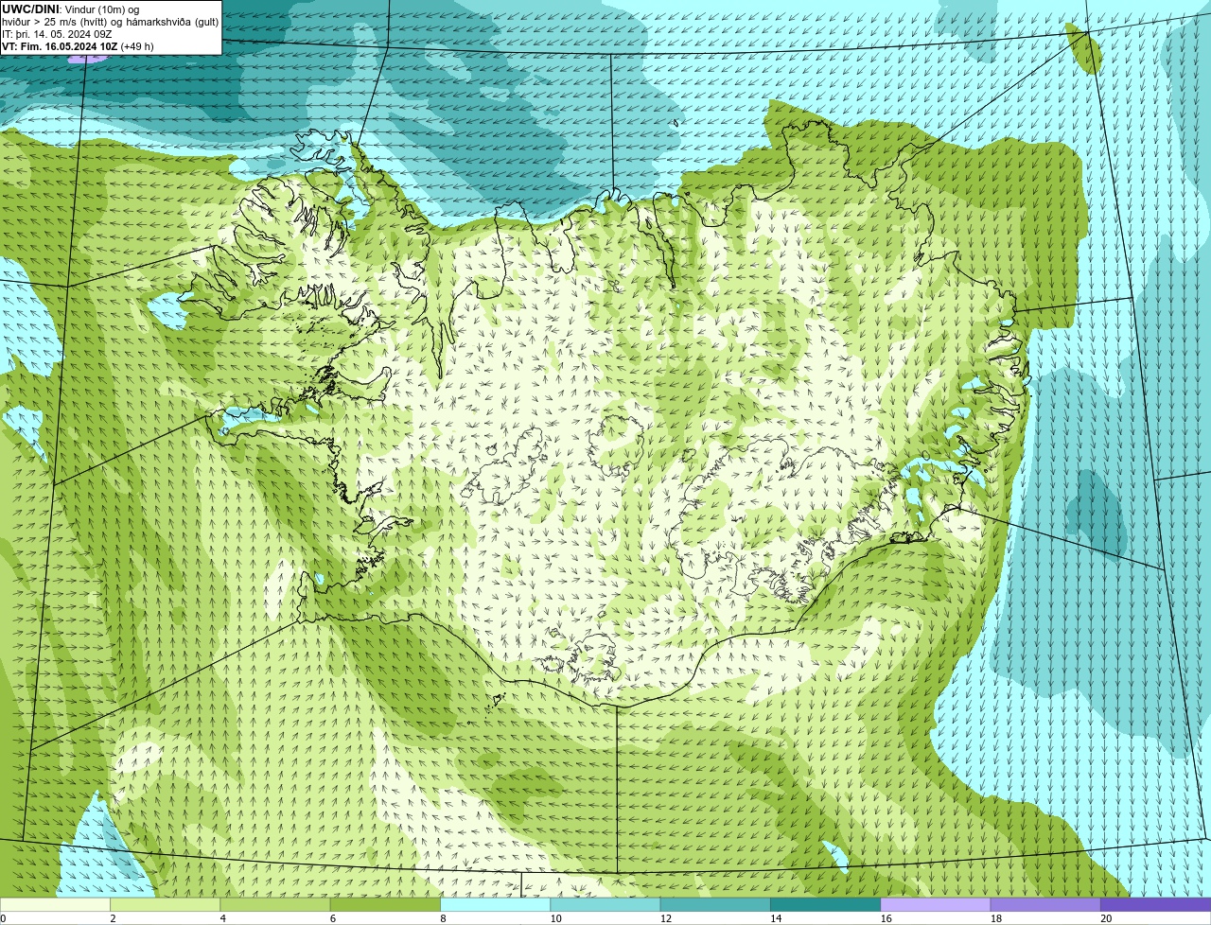Click the legend scale label '18'
Screen dimensions: 1211x925
[996, 918]
